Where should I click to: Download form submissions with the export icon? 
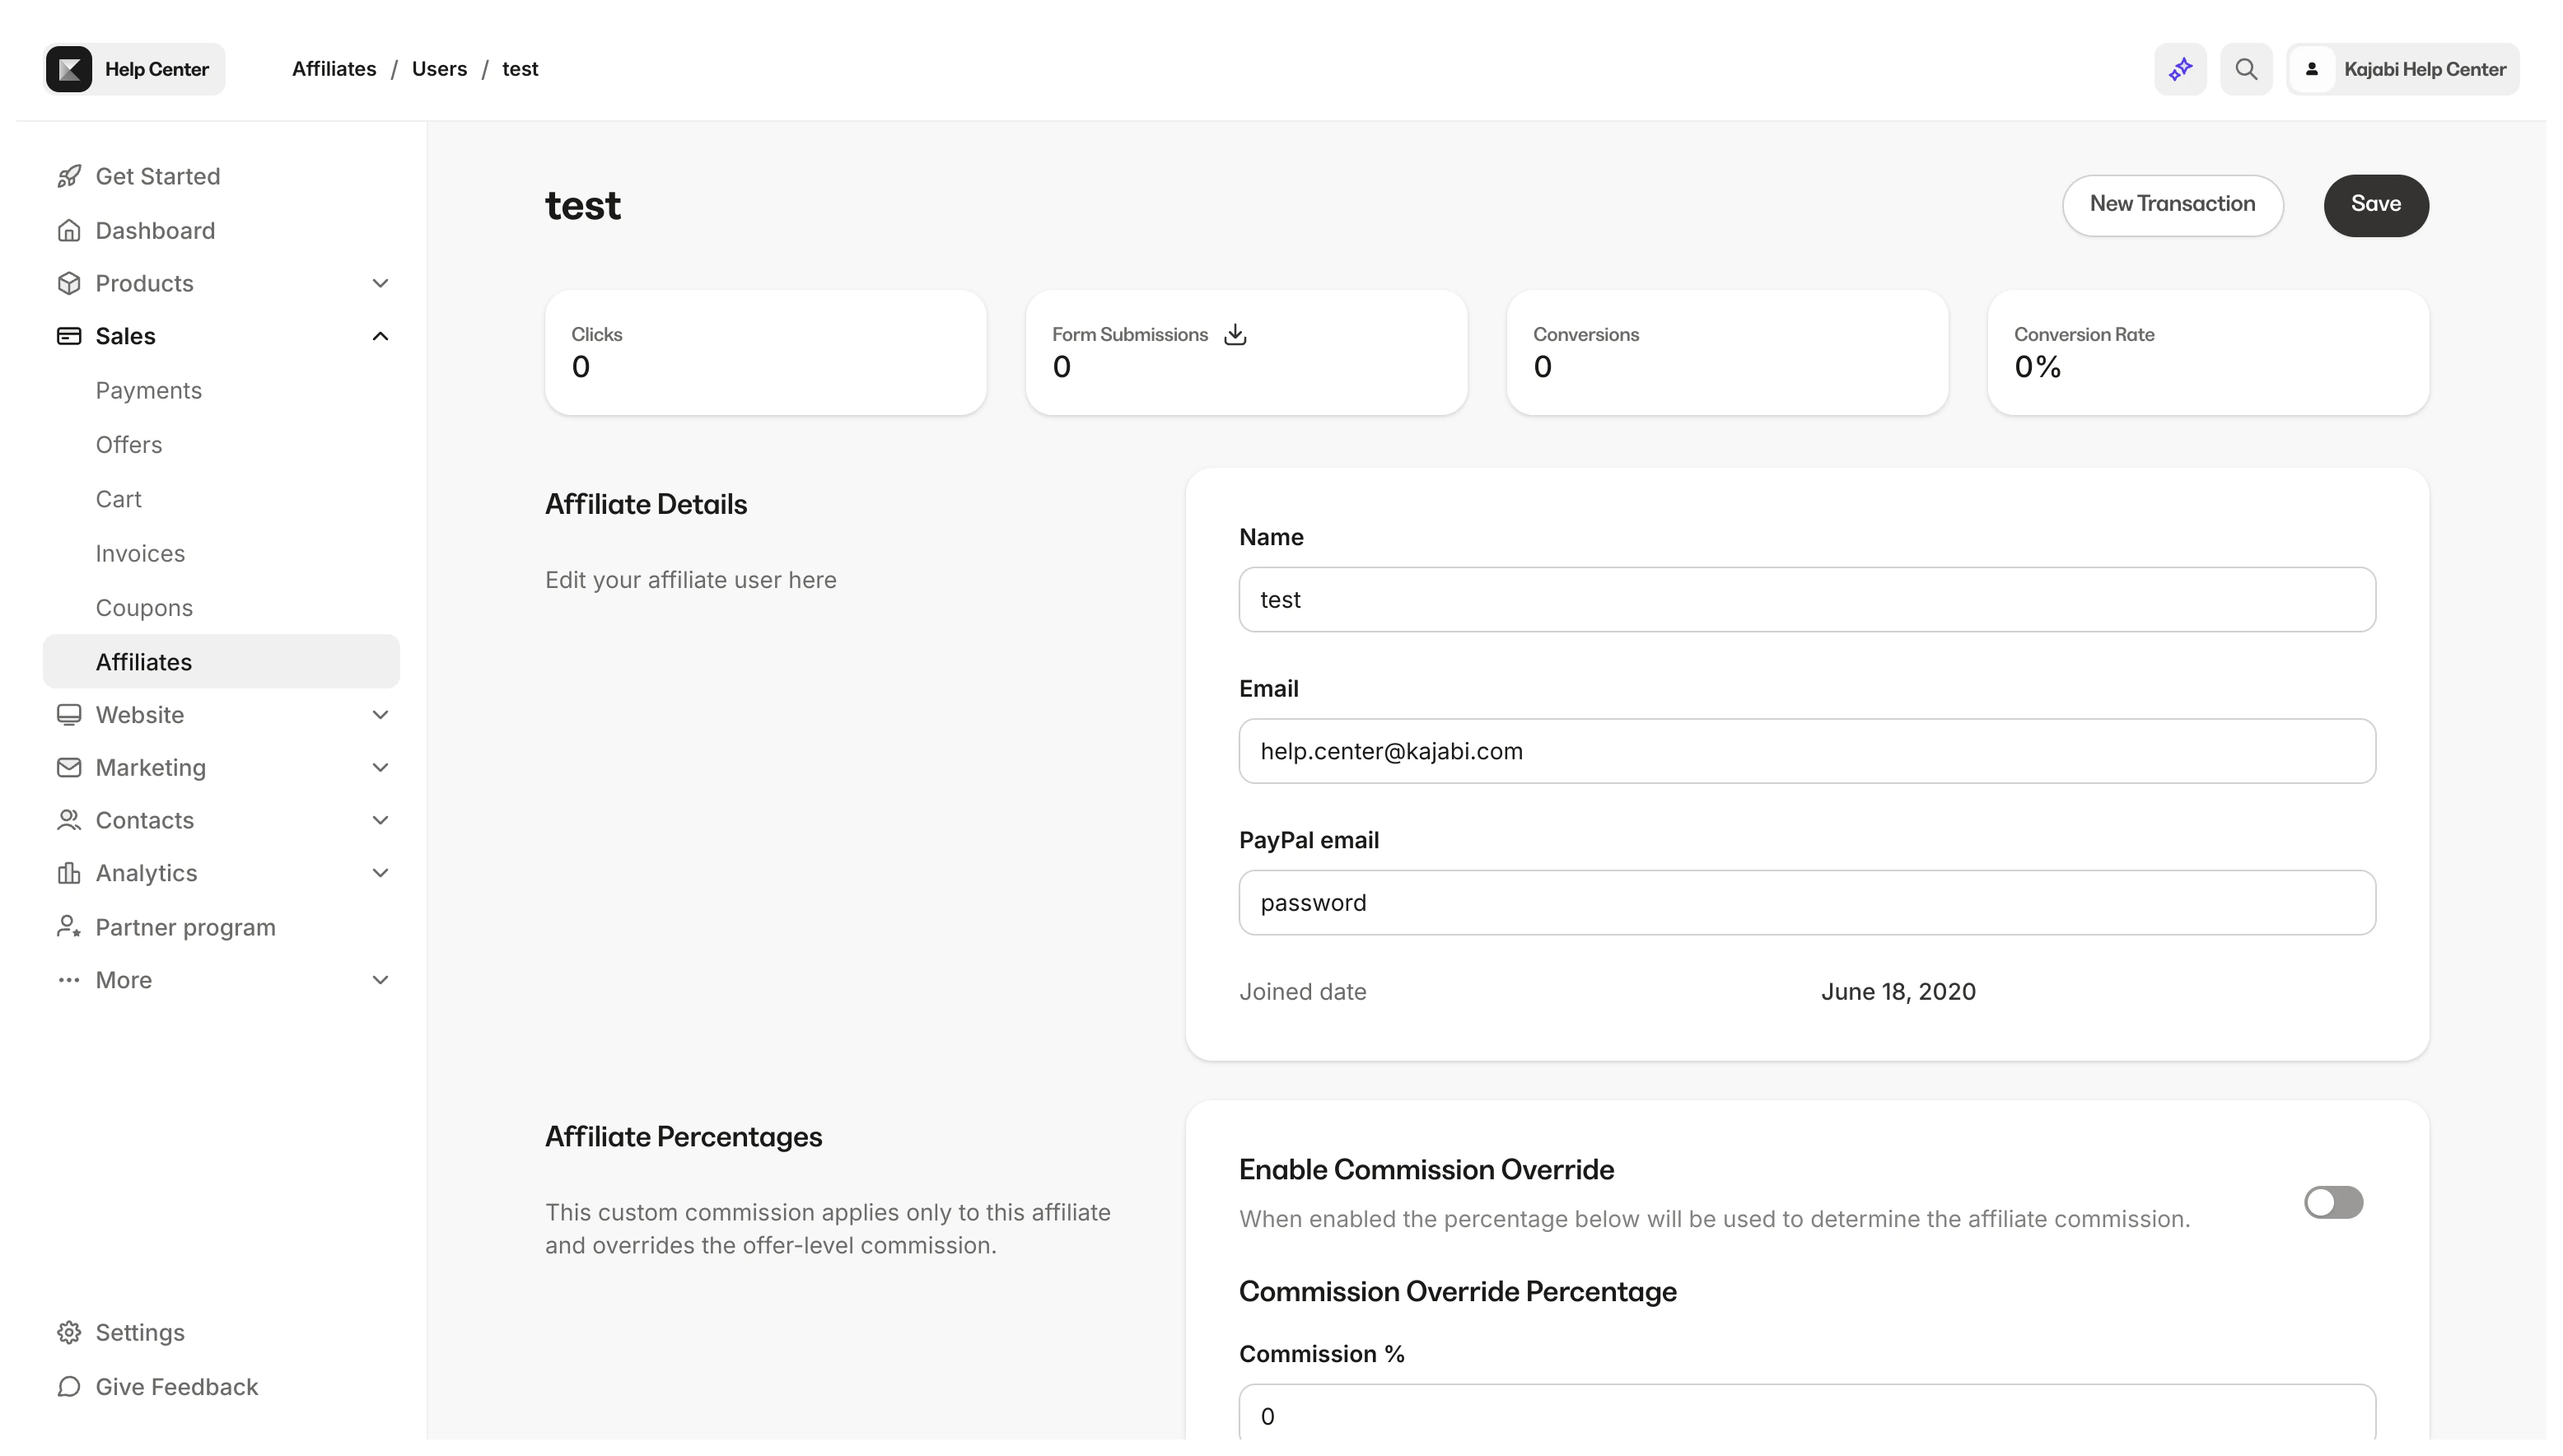(x=1235, y=334)
